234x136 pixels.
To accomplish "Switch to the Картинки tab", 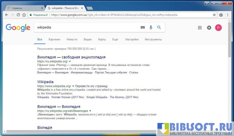I will tap(54, 39).
